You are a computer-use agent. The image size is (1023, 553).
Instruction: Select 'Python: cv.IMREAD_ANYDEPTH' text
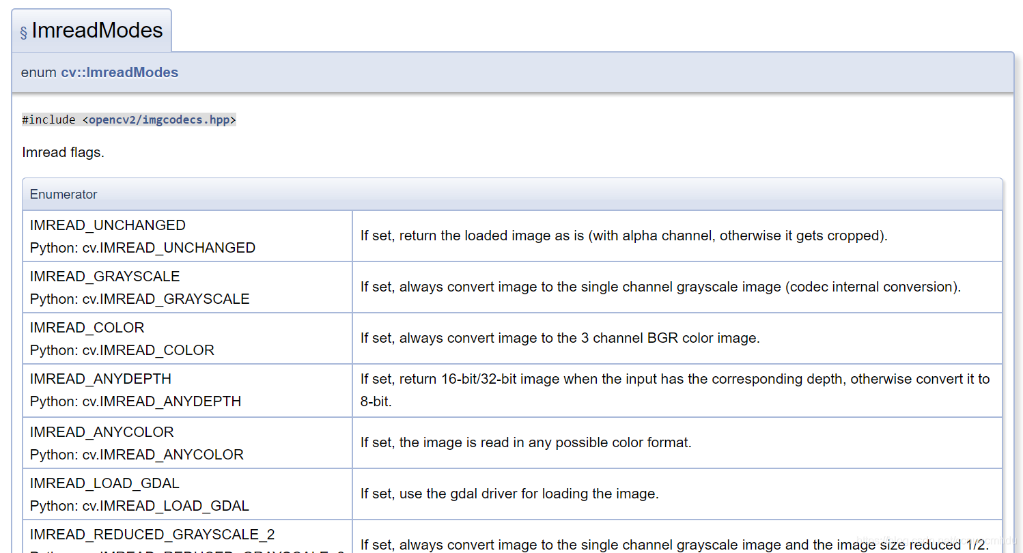coord(136,401)
